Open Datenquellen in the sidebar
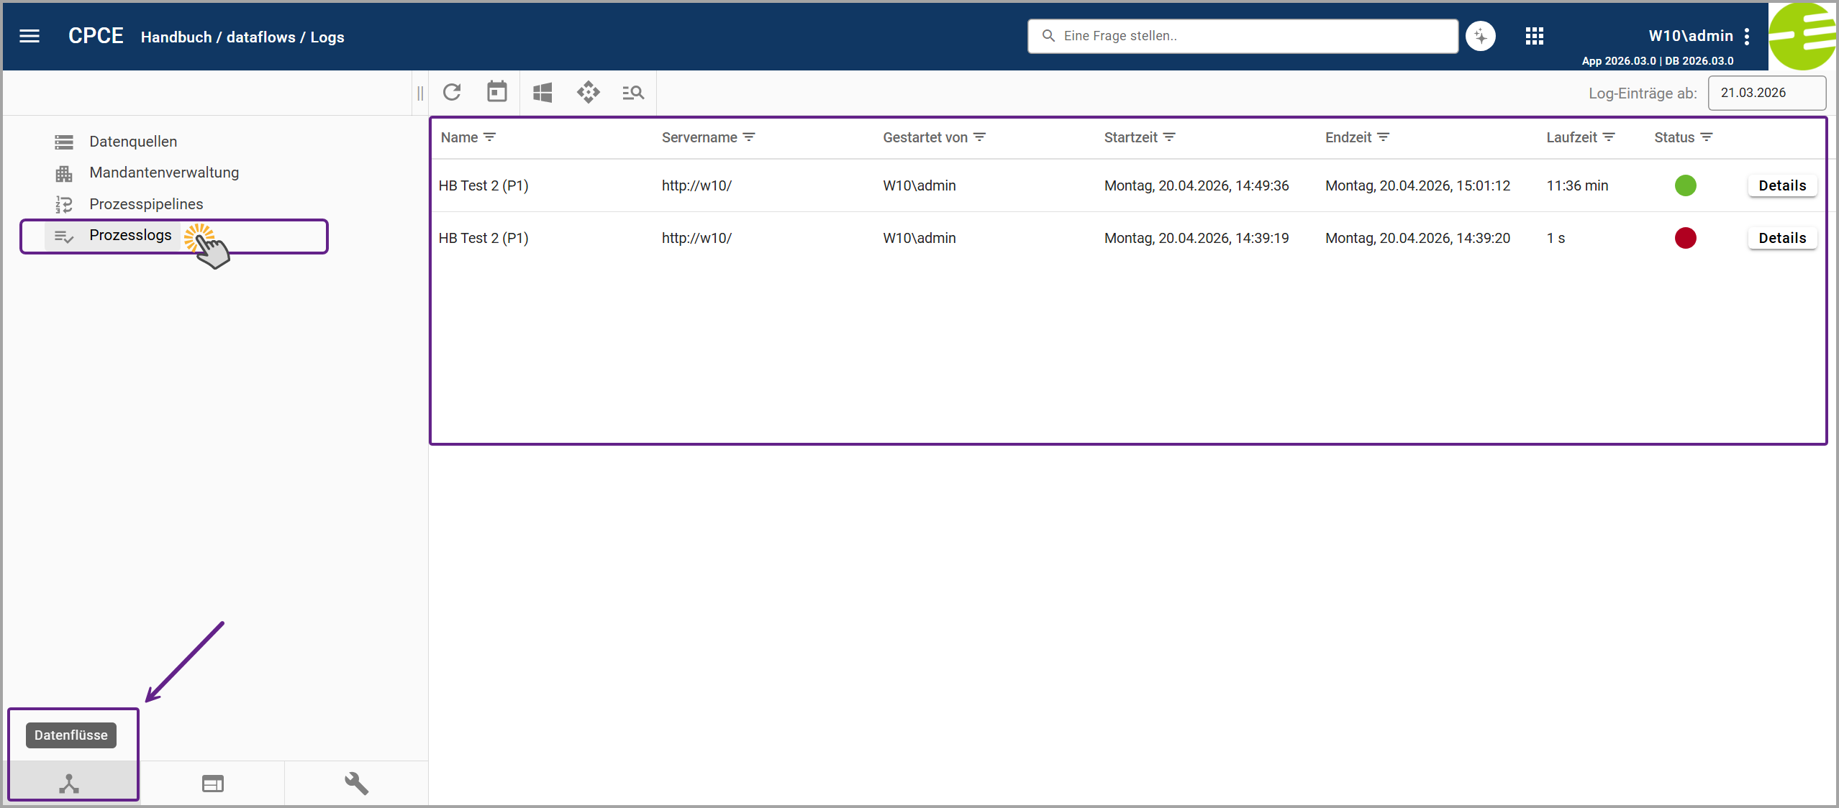Viewport: 1839px width, 808px height. 133,142
